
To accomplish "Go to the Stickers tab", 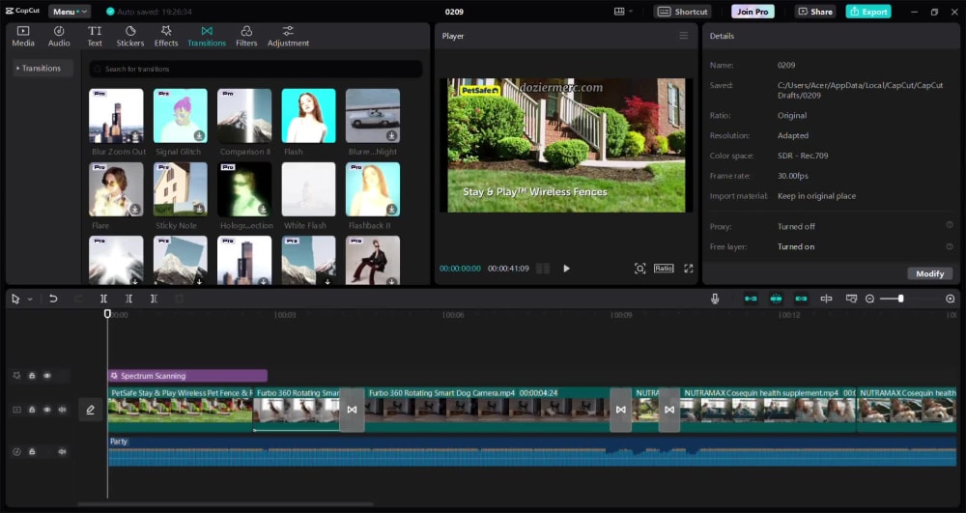I will point(130,37).
